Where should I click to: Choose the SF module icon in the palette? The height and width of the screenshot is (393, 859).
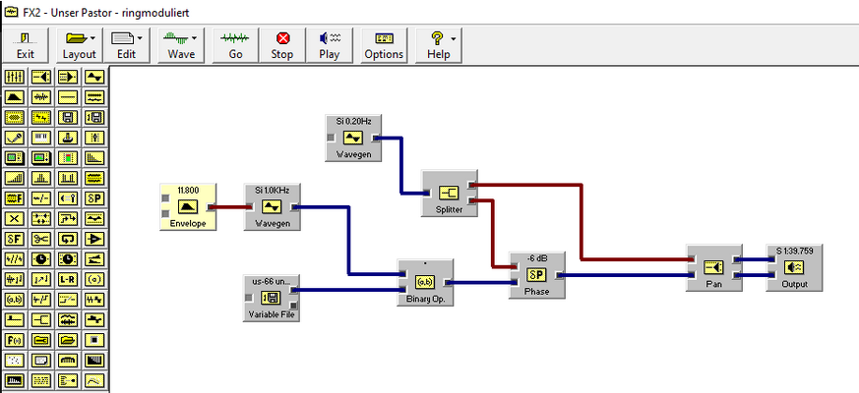coord(15,239)
